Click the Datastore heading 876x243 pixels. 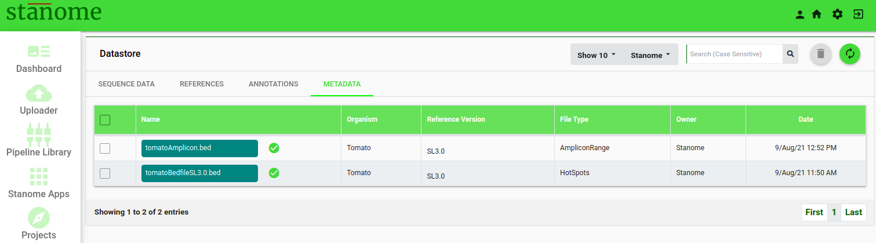click(x=120, y=54)
